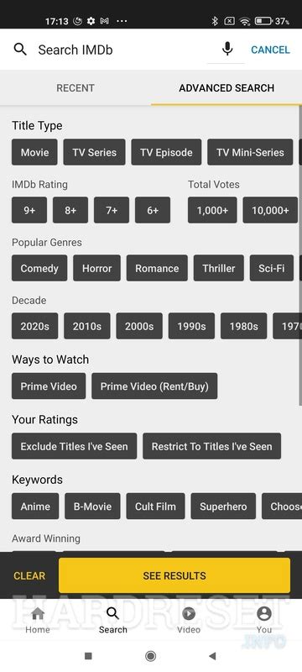
Task: Toggle Exclude Titles I've Seen
Action: pyautogui.click(x=74, y=446)
